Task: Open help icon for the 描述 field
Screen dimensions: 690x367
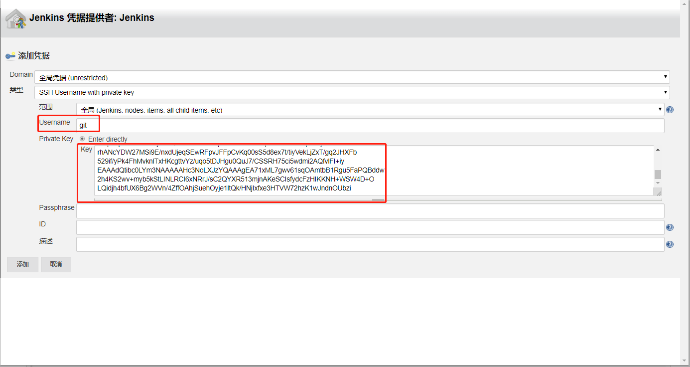Action: coord(670,244)
